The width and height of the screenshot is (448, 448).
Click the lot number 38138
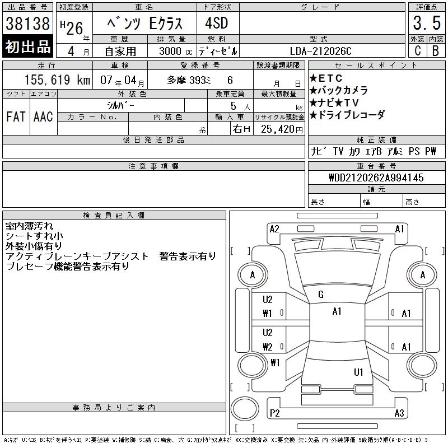coord(27,23)
